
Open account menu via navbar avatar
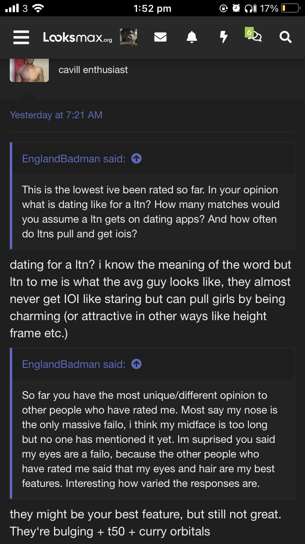tap(129, 38)
